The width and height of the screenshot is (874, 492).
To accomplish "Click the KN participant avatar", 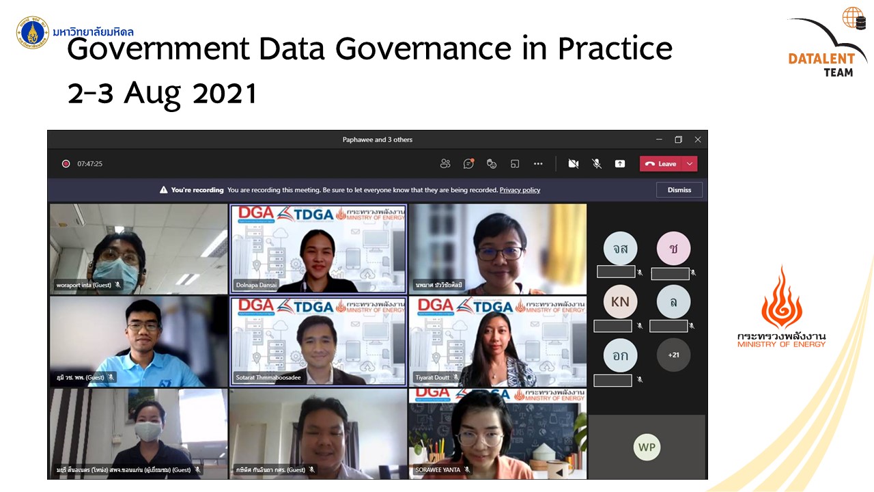I will [x=620, y=302].
